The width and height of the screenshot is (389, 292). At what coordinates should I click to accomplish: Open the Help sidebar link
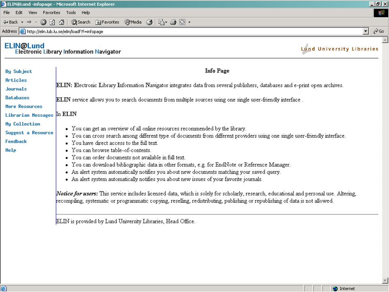[11, 150]
